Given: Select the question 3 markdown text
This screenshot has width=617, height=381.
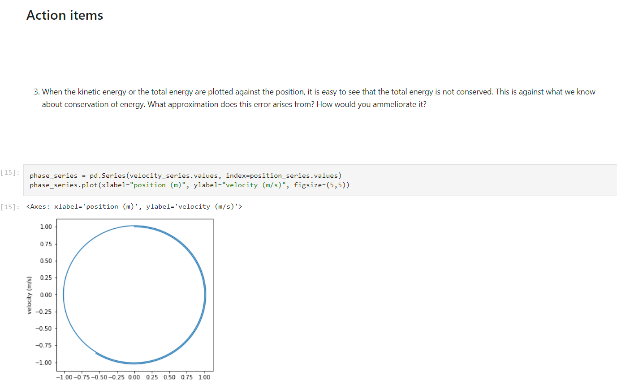Looking at the screenshot, I should (x=314, y=98).
